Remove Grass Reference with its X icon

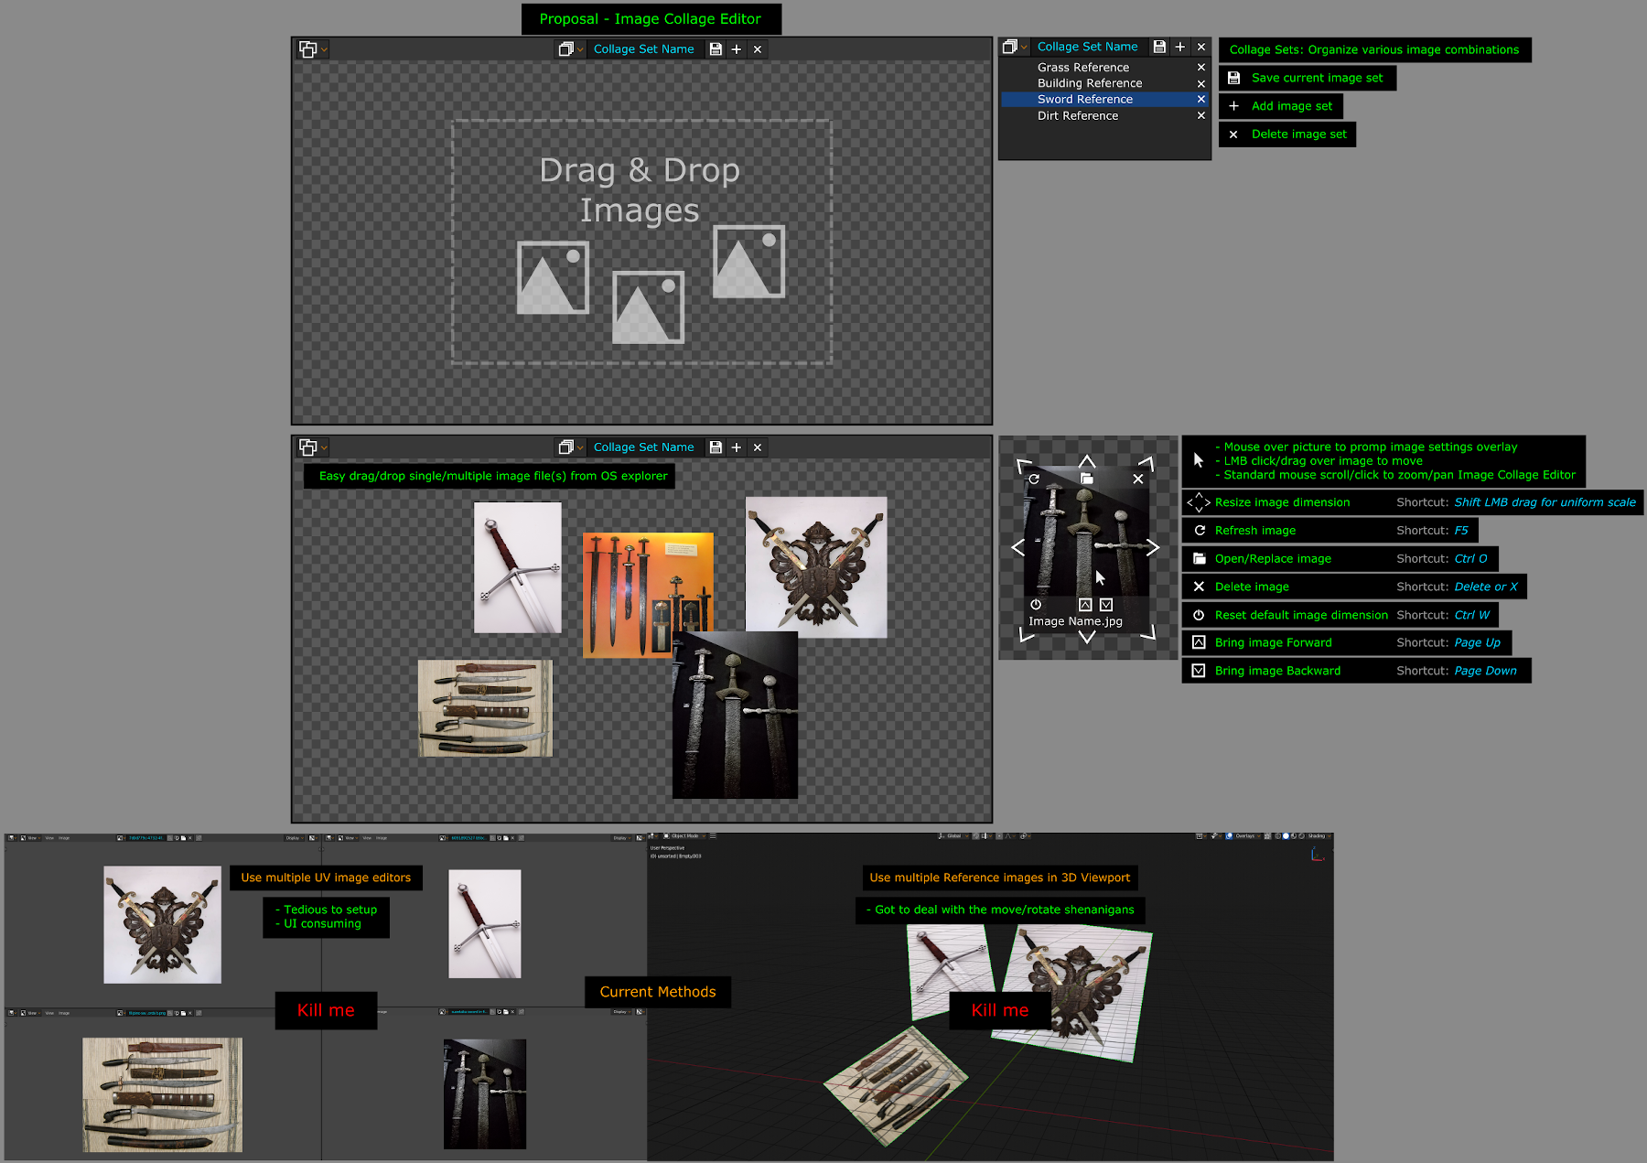click(x=1201, y=68)
